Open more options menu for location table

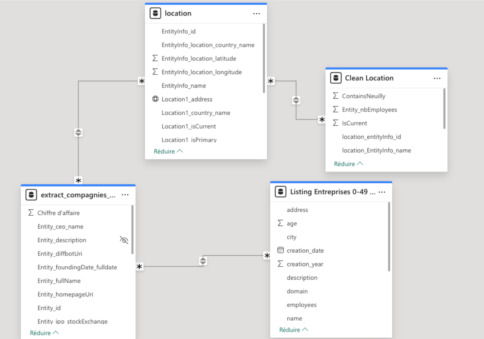(x=257, y=14)
